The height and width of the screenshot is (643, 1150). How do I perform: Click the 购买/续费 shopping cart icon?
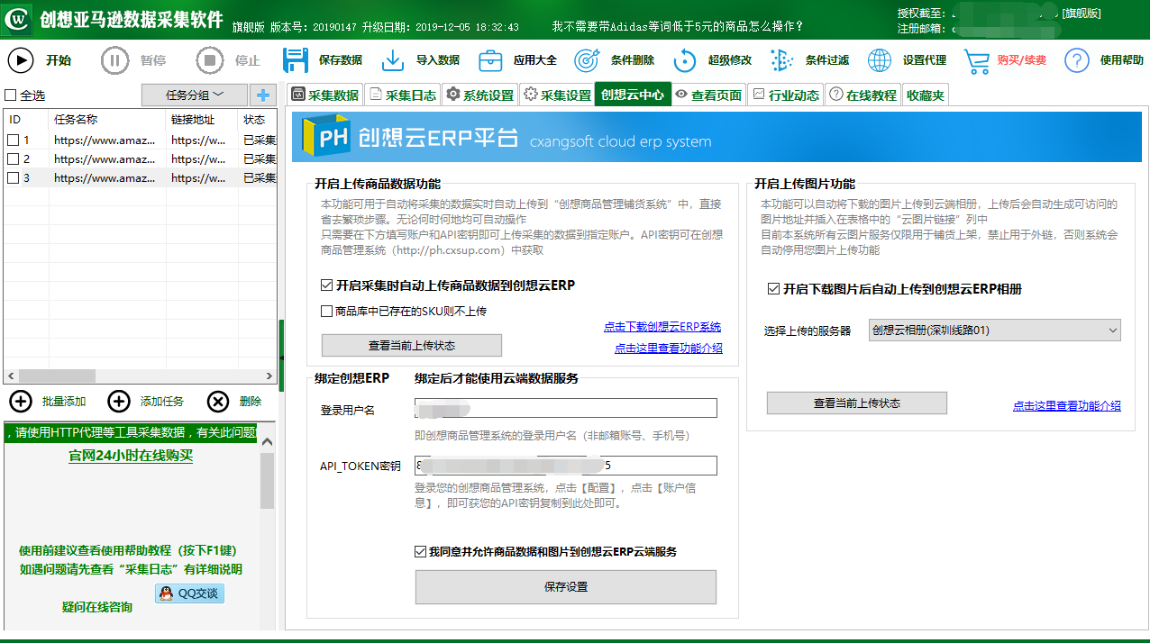point(977,60)
